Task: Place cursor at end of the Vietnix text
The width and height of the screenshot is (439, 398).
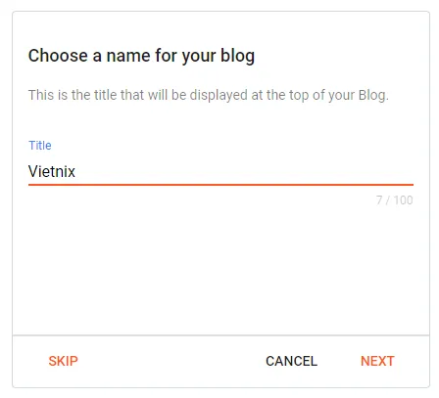Action: click(x=76, y=171)
